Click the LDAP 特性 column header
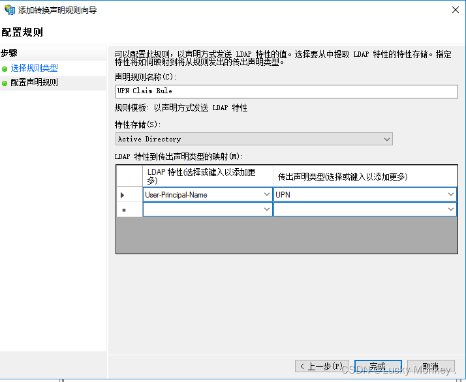This screenshot has height=382, width=466. [x=208, y=176]
